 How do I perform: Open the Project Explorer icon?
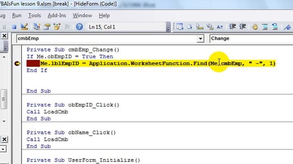coord(37,27)
